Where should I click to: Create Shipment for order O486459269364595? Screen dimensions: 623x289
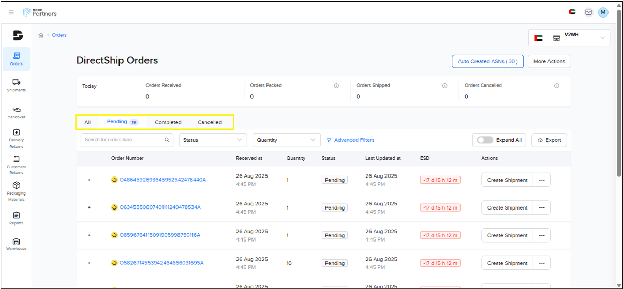point(507,180)
